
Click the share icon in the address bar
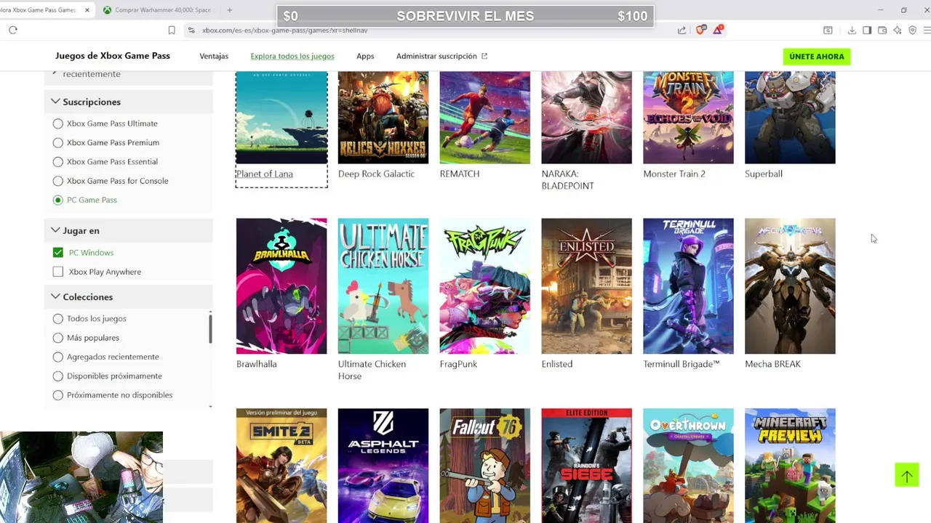[x=682, y=30]
